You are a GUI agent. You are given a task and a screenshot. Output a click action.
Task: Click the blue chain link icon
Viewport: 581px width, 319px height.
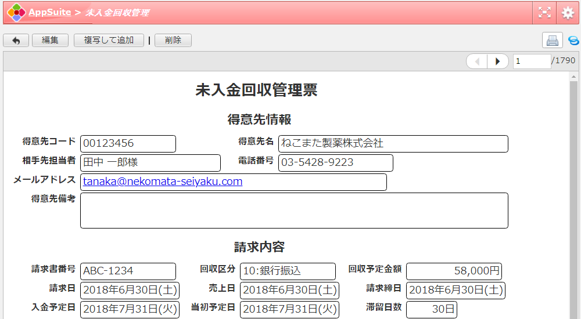pyautogui.click(x=573, y=41)
